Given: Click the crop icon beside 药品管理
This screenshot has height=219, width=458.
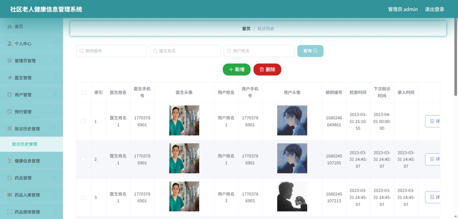Looking at the screenshot, I should click(x=10, y=178).
